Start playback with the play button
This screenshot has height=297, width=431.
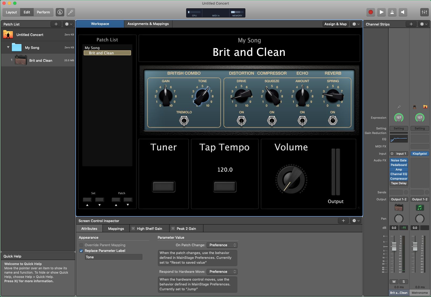381,12
